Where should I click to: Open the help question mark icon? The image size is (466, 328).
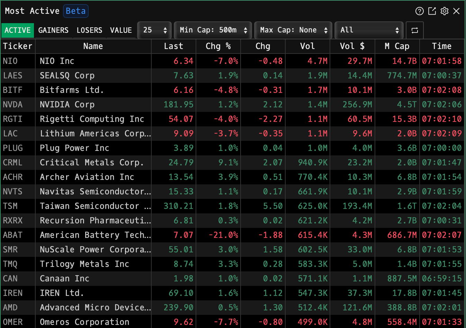point(419,11)
